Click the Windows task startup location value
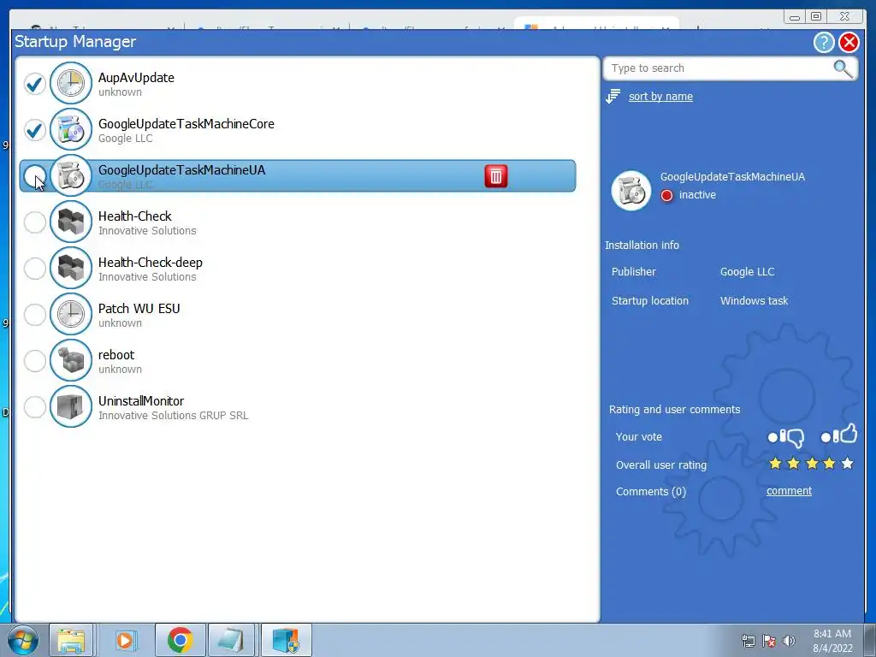876x657 pixels. (x=754, y=301)
